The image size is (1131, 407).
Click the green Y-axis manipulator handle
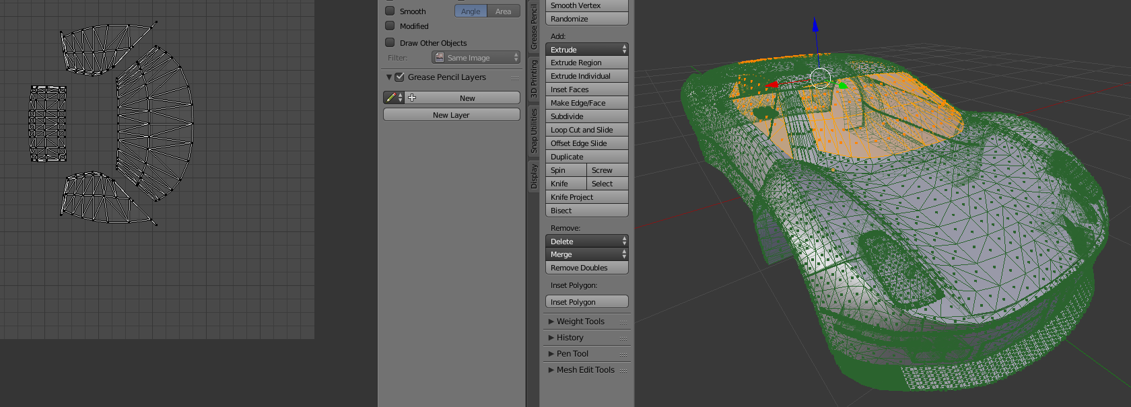842,85
